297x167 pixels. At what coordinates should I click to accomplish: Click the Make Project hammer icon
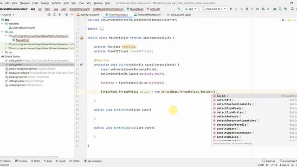click(179, 9)
